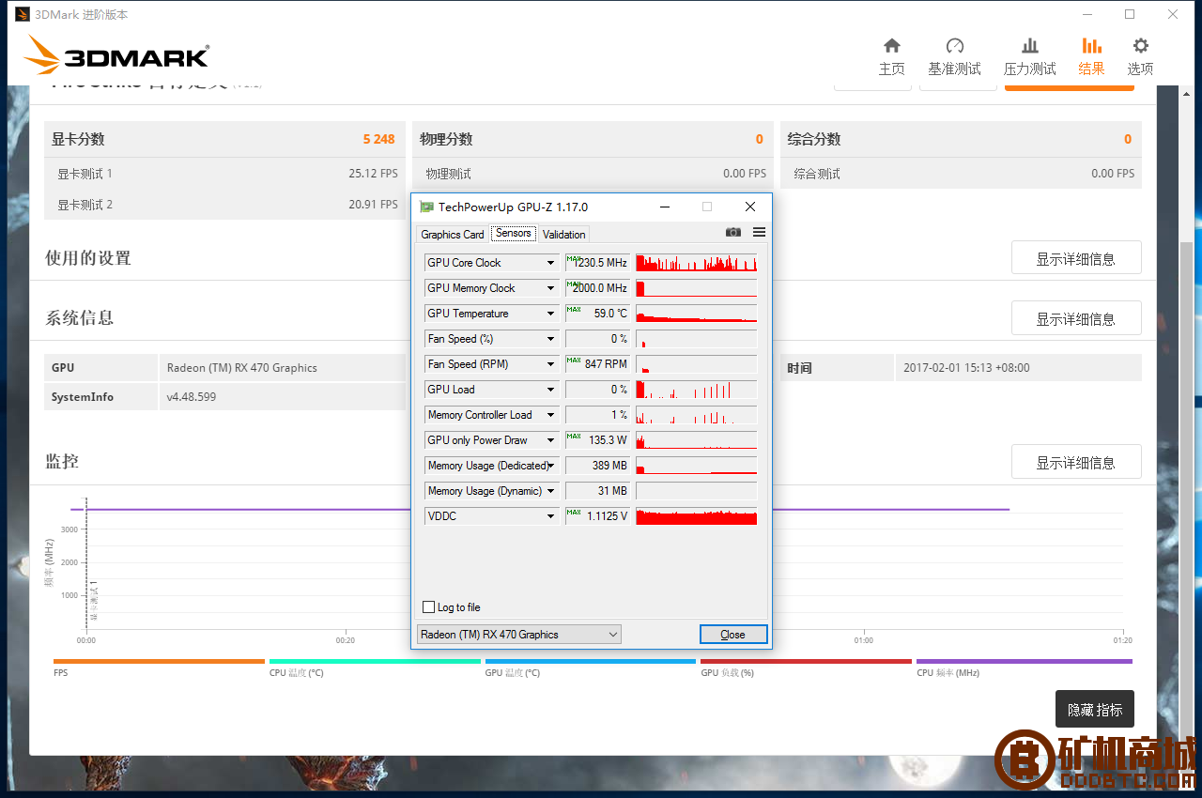Viewport: 1202px width, 798px height.
Task: Click the VDDC history graph
Action: click(696, 516)
